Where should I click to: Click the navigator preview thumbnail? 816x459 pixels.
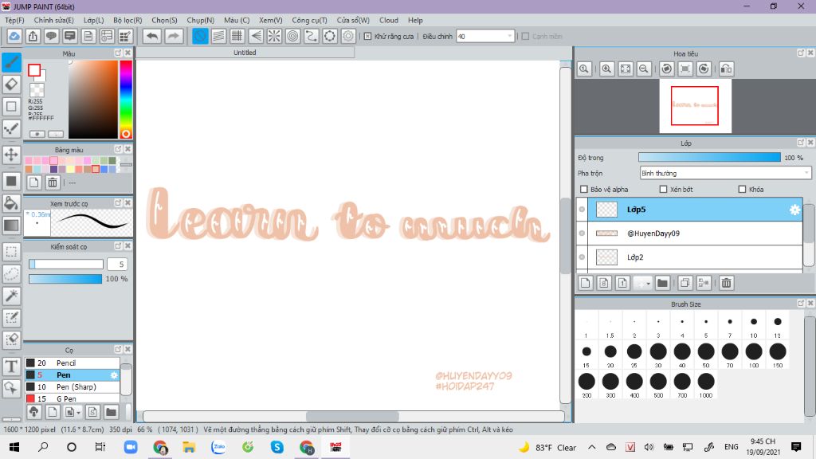click(x=695, y=106)
